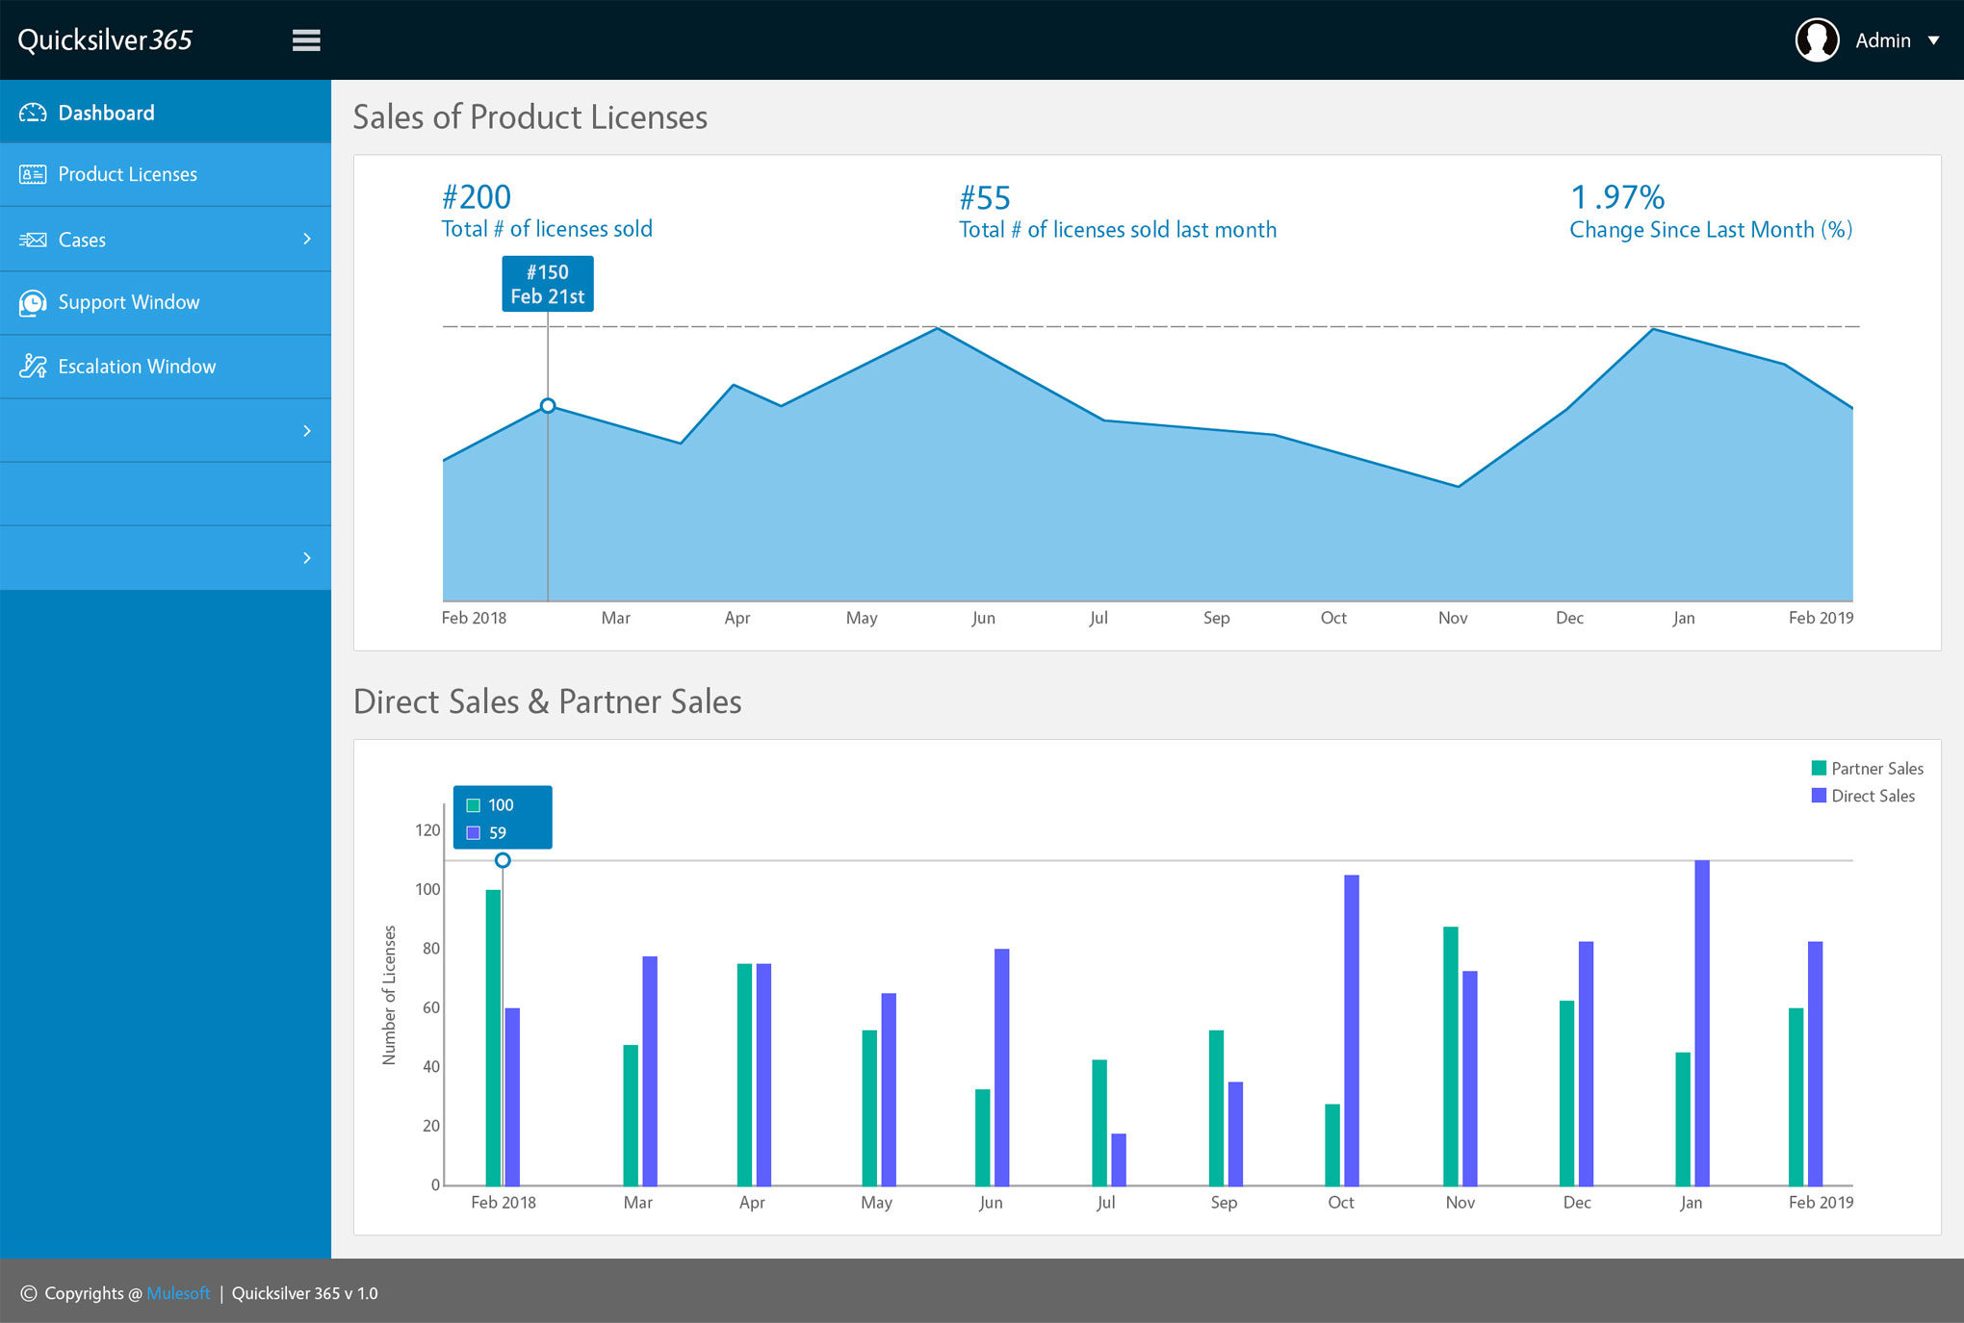Expand the last sidebar item chevron
Image resolution: width=1964 pixels, height=1323 pixels.
pos(307,558)
